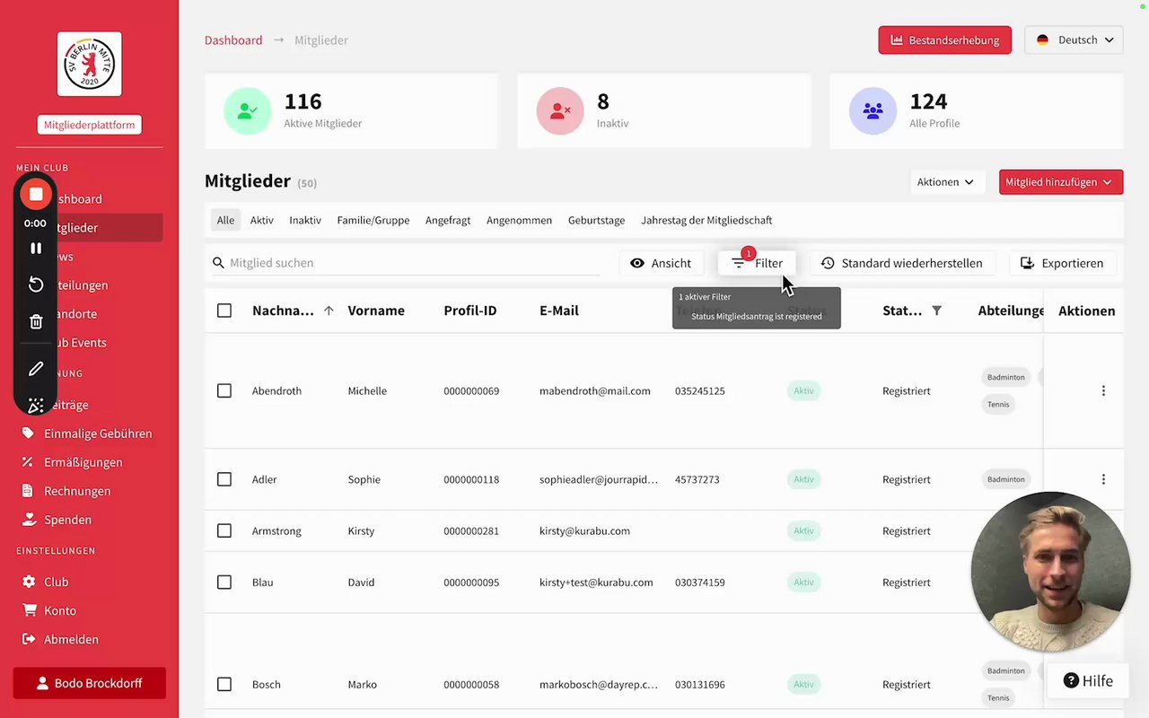Switch to the Angefragt tab
Viewport: 1149px width, 718px height.
[448, 220]
